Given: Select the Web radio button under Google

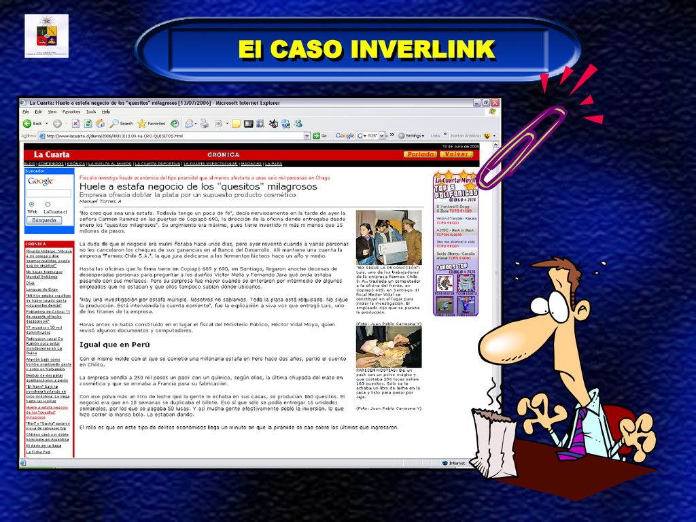Looking at the screenshot, I should [x=32, y=204].
